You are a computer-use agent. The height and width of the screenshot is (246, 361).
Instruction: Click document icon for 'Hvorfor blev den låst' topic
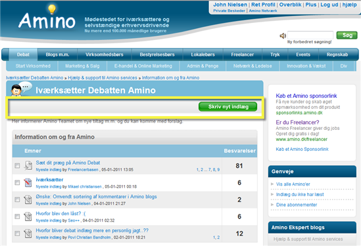click(x=28, y=216)
